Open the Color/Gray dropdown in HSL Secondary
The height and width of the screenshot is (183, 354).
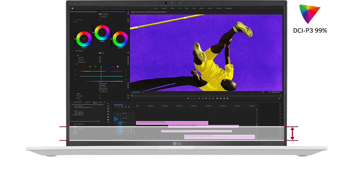(x=103, y=86)
